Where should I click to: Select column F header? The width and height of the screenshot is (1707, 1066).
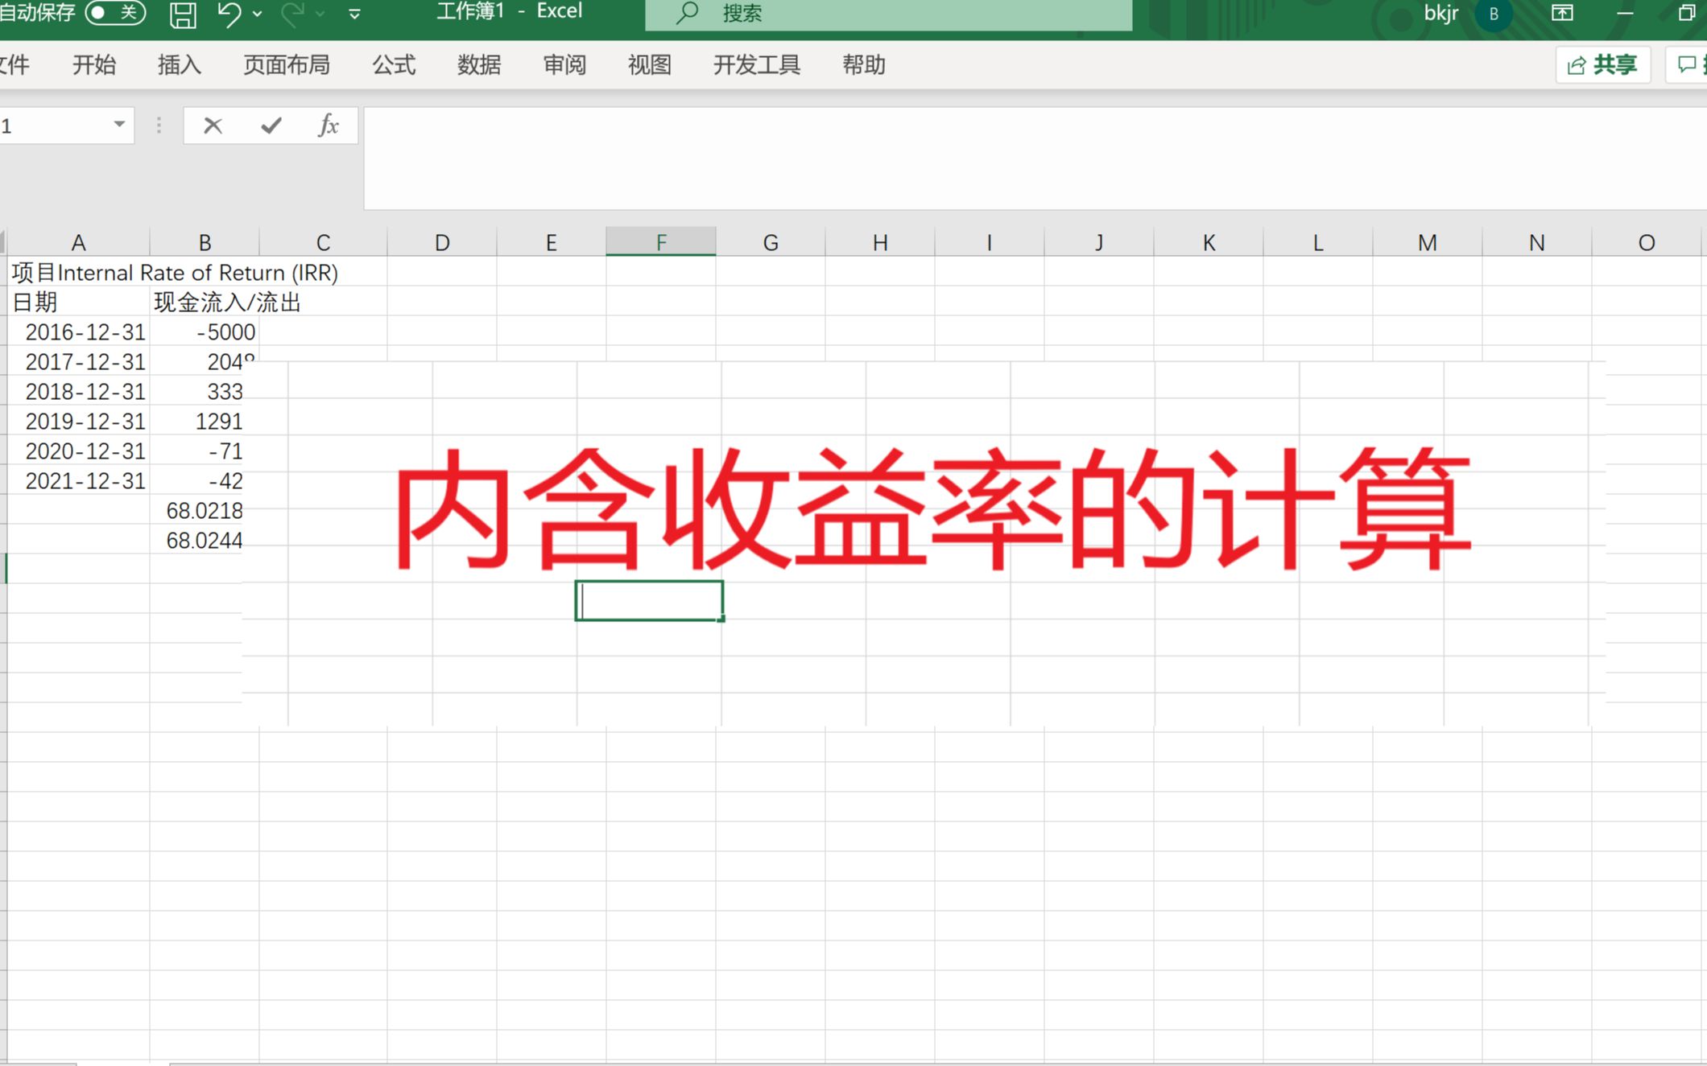pos(661,242)
